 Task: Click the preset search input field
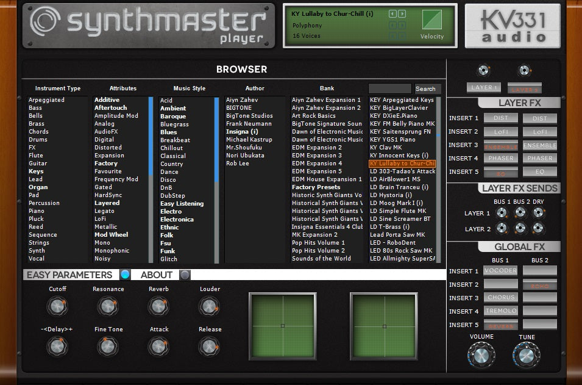[x=390, y=88]
